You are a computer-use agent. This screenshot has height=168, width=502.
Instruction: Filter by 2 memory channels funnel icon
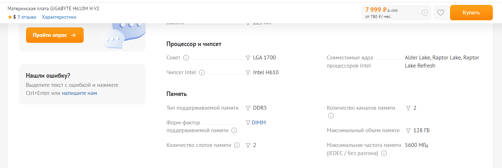pos(408,108)
